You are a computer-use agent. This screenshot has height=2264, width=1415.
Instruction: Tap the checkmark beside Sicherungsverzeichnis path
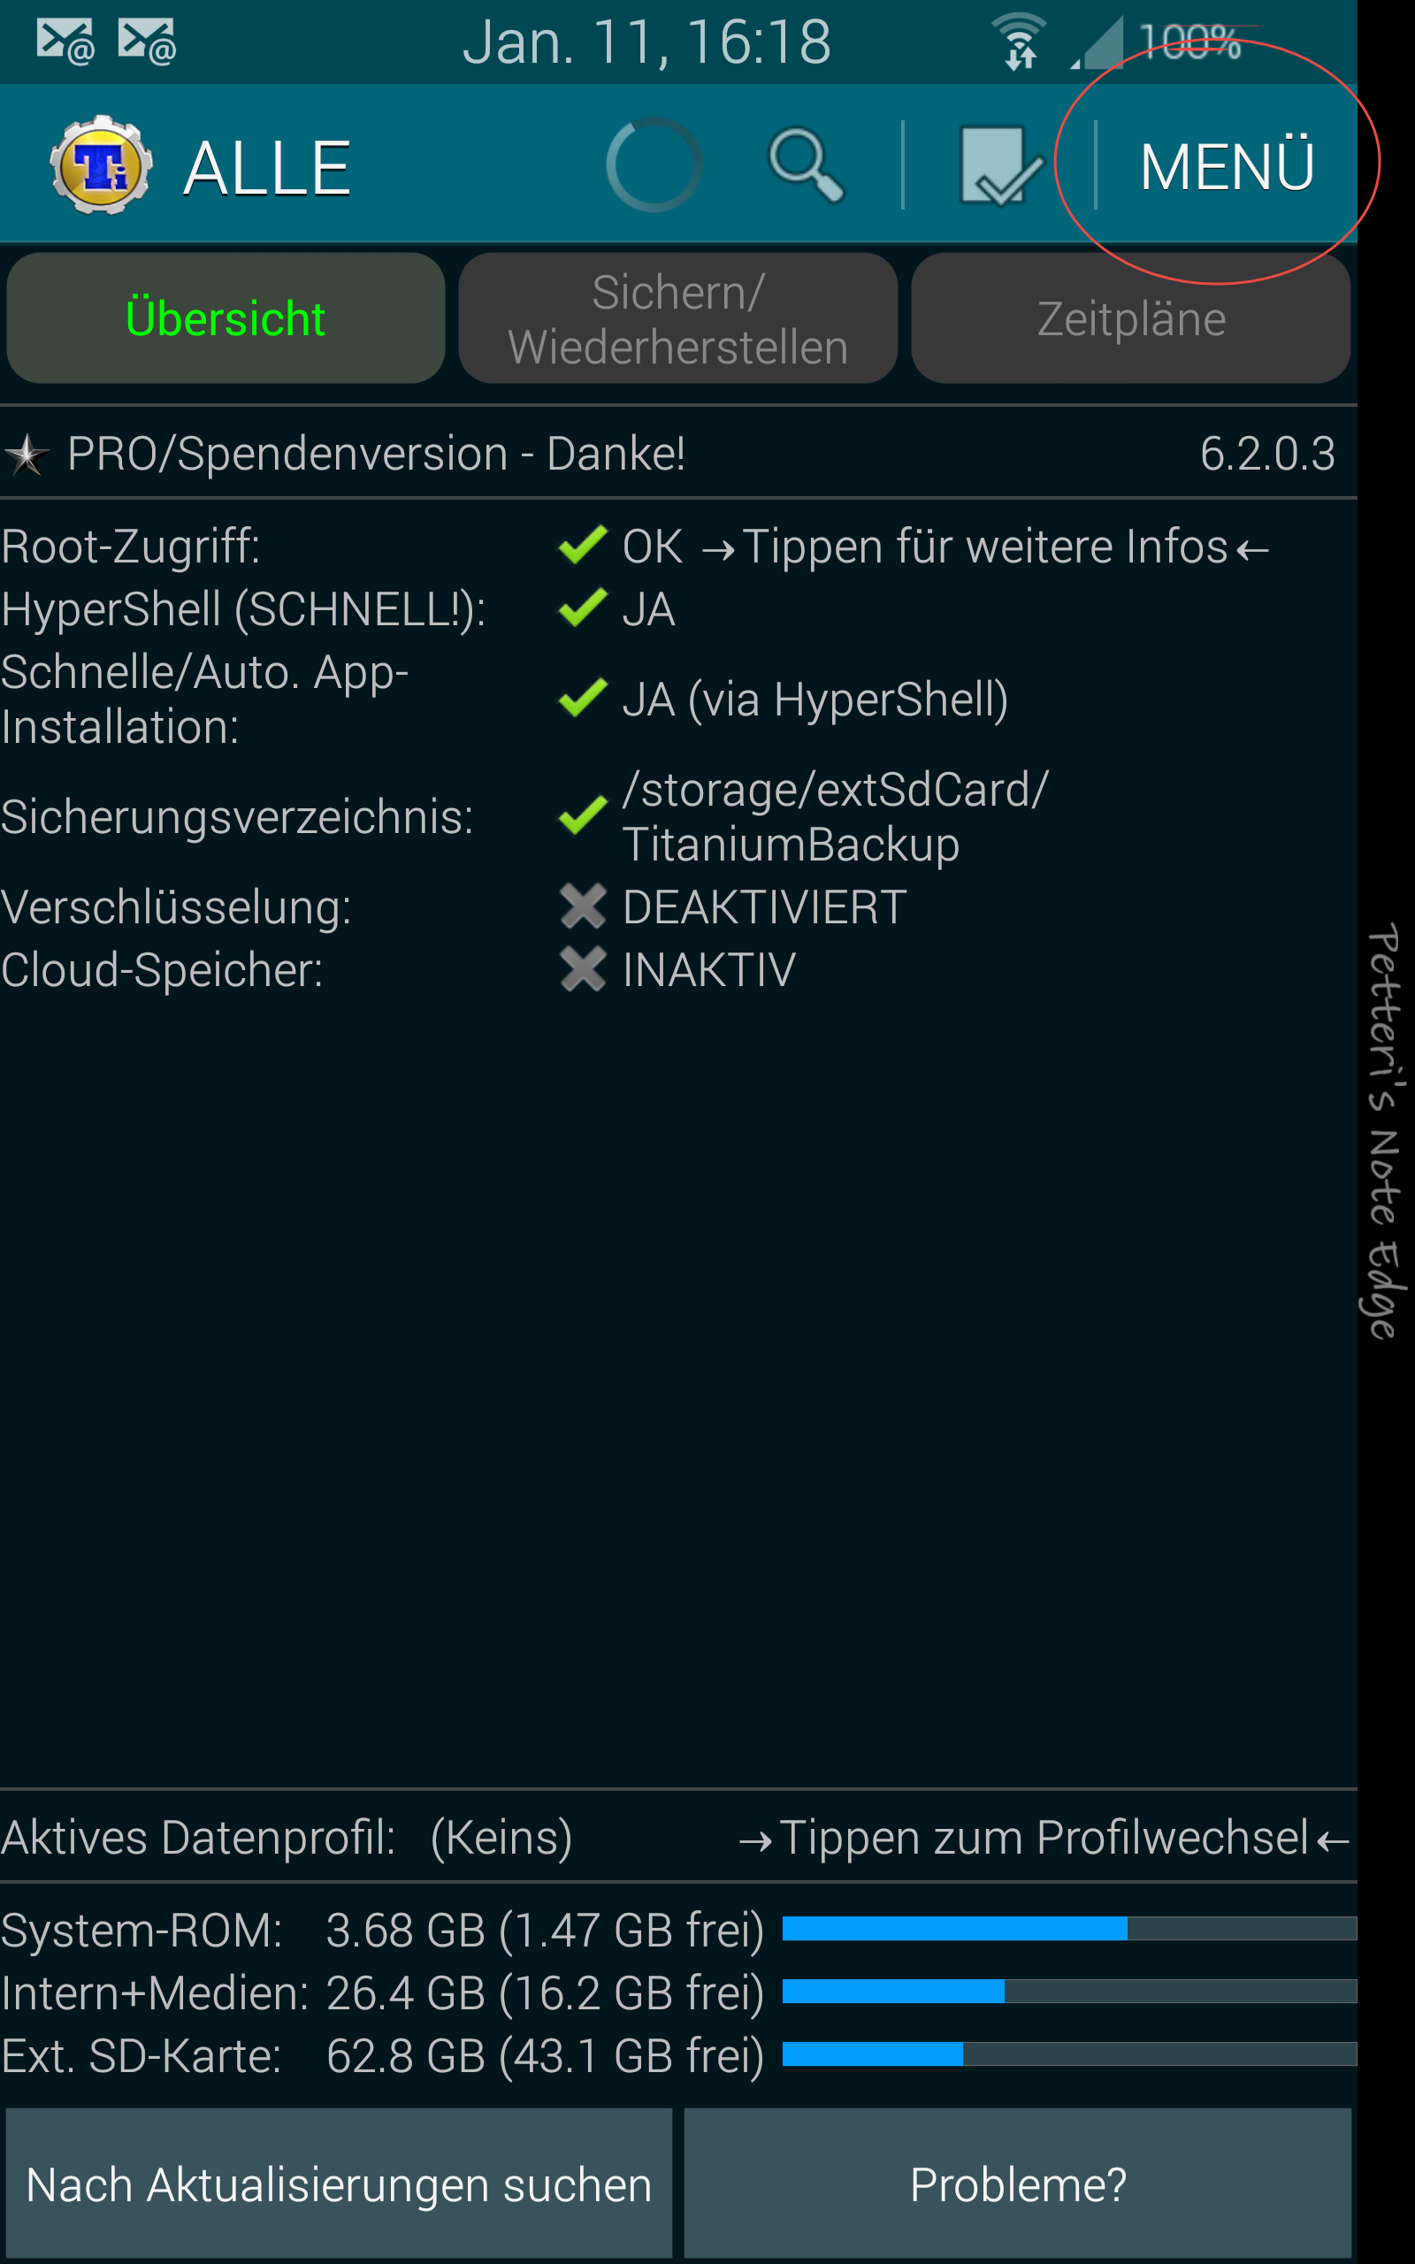click(x=582, y=815)
